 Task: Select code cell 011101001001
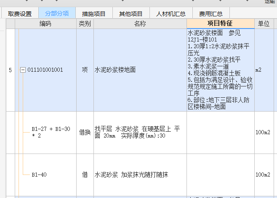pos(45,70)
